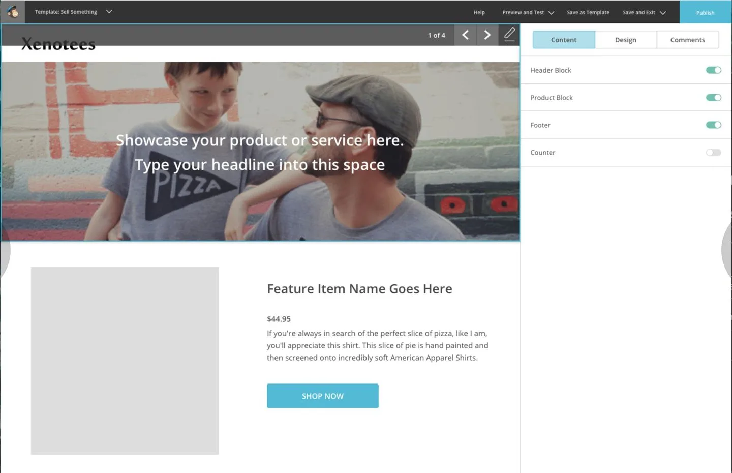The image size is (732, 473).
Task: Click the gray feature image placeholder
Action: pyautogui.click(x=125, y=360)
